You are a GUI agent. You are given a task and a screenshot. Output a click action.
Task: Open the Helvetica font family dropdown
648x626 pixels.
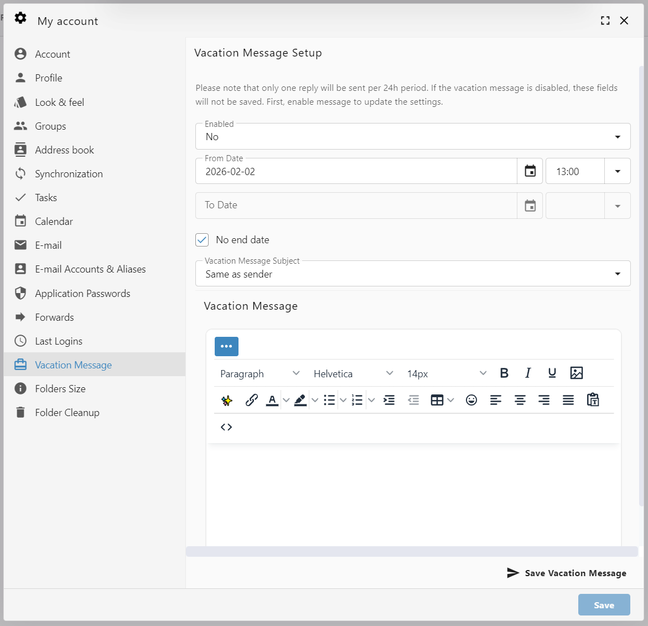[353, 373]
